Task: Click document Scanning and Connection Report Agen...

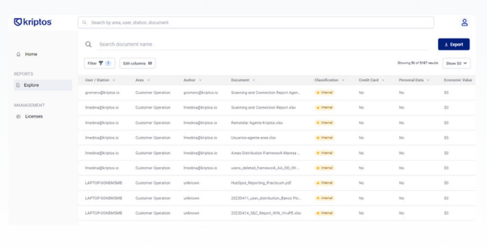Action: point(265,93)
